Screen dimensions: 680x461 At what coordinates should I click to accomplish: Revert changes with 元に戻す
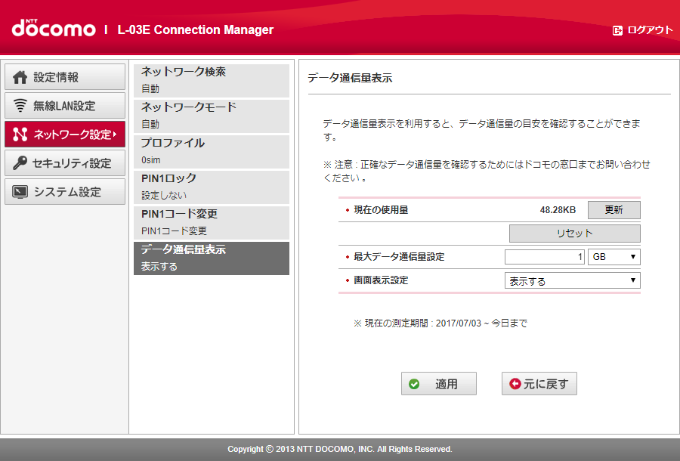pyautogui.click(x=539, y=383)
